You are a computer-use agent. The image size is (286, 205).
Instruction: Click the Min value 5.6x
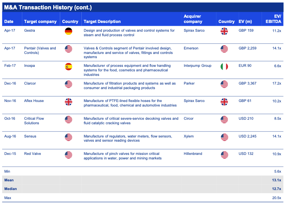[278, 172]
